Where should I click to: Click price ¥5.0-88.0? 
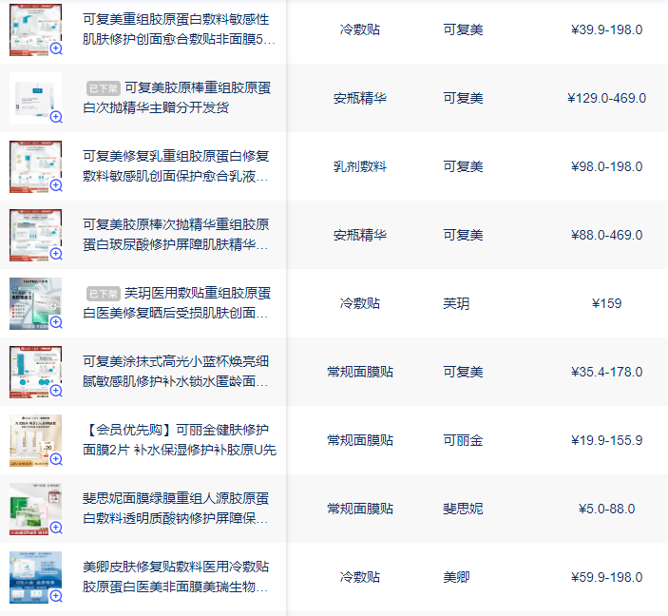[606, 509]
